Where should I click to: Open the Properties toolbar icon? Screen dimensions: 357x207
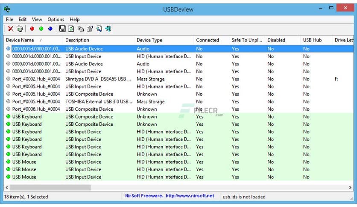(90, 29)
